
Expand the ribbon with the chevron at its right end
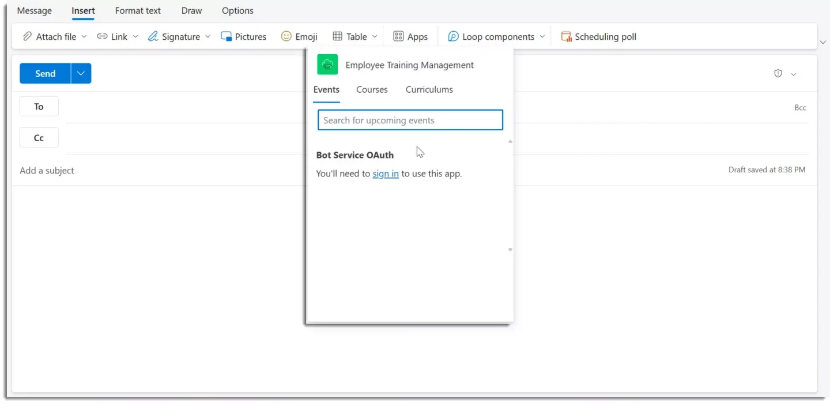(823, 42)
